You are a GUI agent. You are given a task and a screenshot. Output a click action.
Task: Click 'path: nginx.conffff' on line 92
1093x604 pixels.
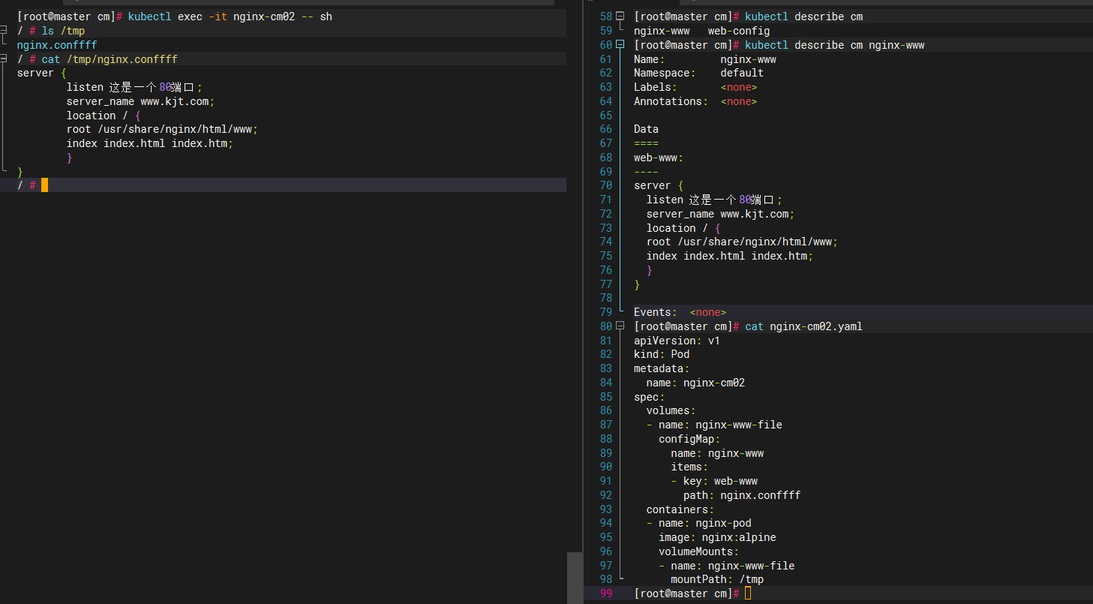point(742,495)
